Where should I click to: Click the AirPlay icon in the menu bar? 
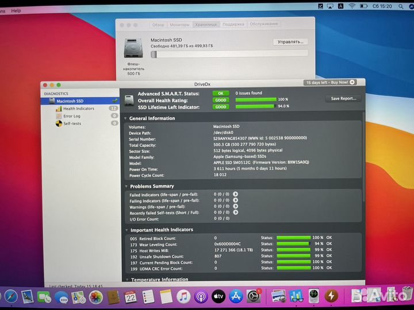[330, 6]
